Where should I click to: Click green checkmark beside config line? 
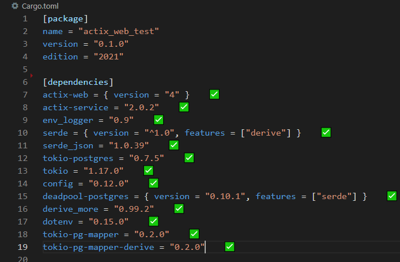[153, 183]
